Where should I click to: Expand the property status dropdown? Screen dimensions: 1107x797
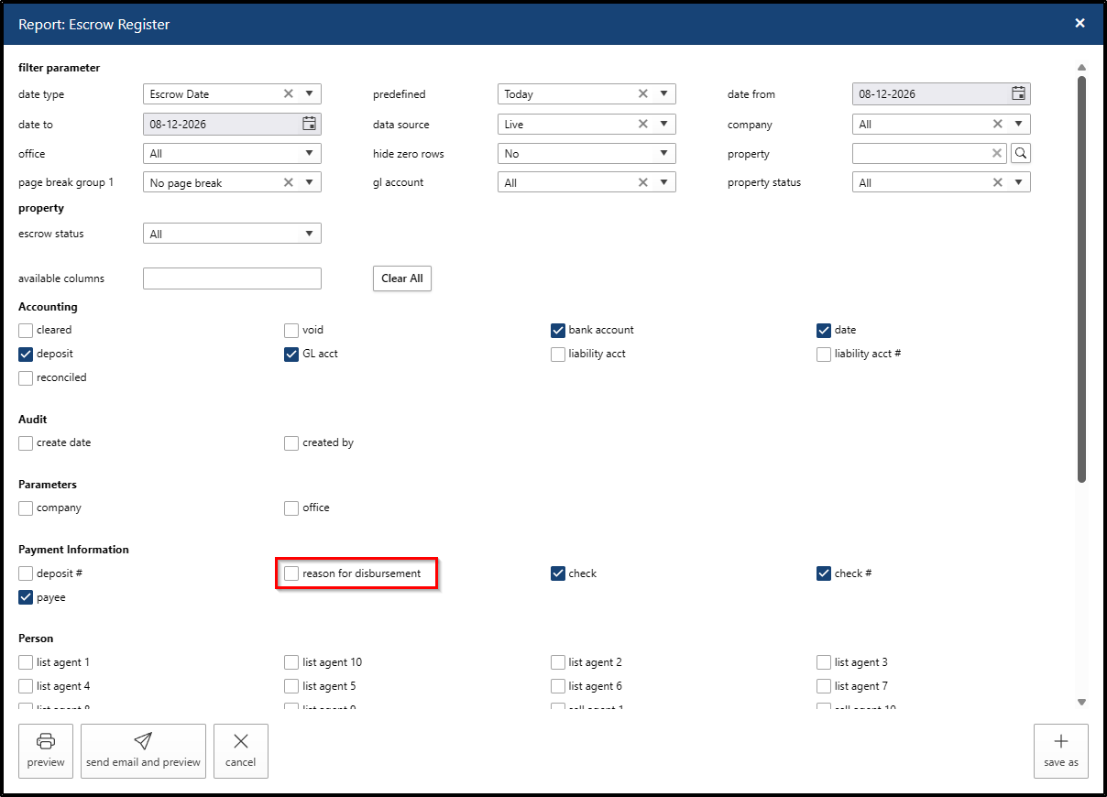pyautogui.click(x=1019, y=182)
